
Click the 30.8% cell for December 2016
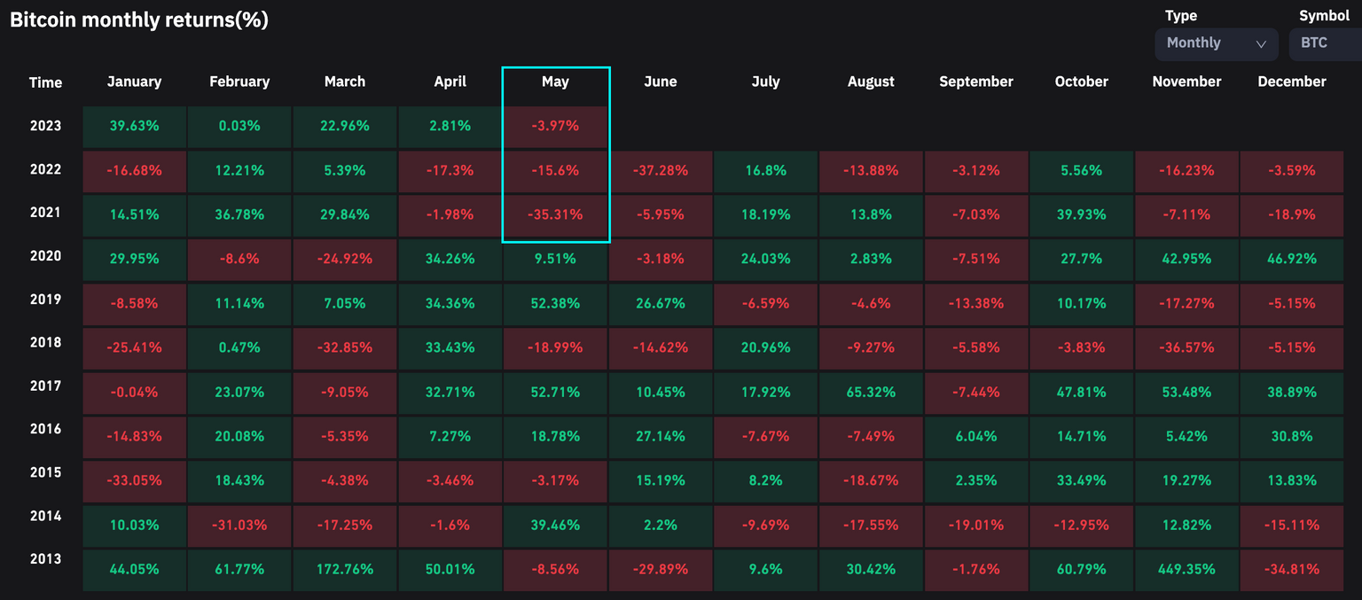1292,437
